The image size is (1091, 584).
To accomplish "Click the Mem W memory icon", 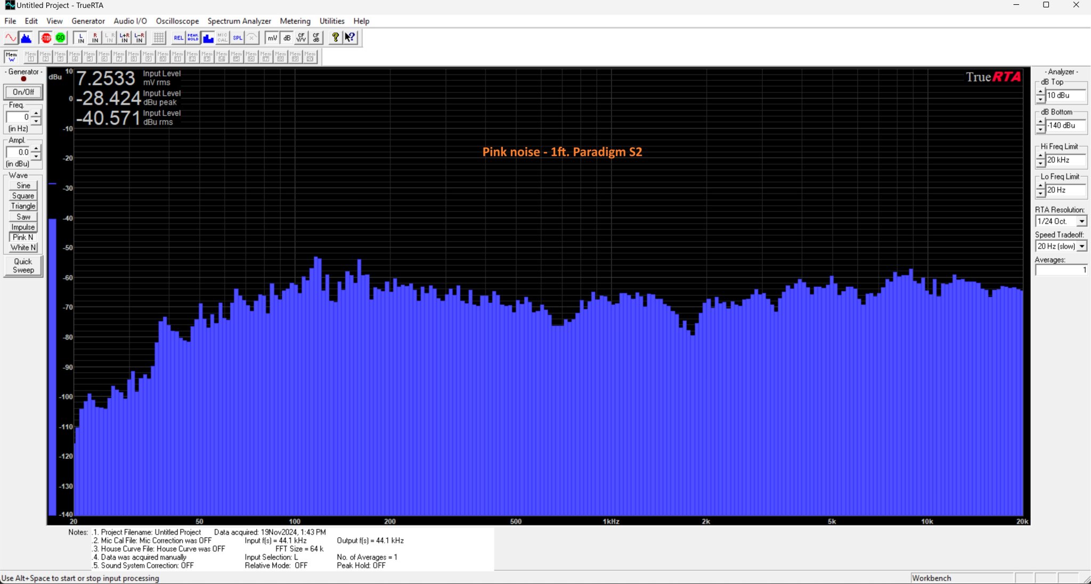I will tap(11, 56).
